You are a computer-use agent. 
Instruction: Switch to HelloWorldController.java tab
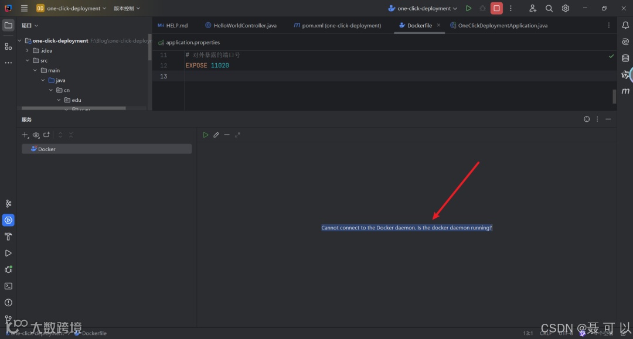tap(241, 25)
